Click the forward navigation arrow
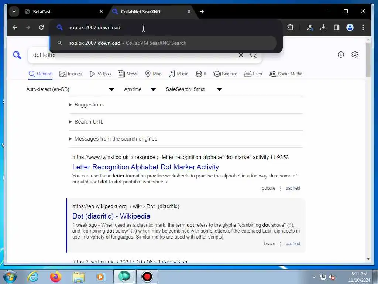 (28, 27)
